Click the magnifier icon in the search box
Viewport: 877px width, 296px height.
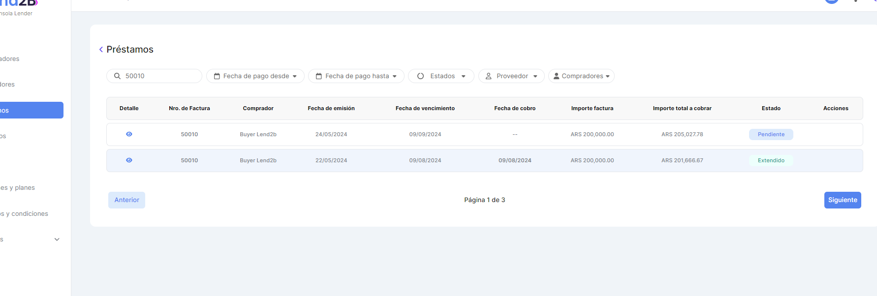tap(117, 76)
